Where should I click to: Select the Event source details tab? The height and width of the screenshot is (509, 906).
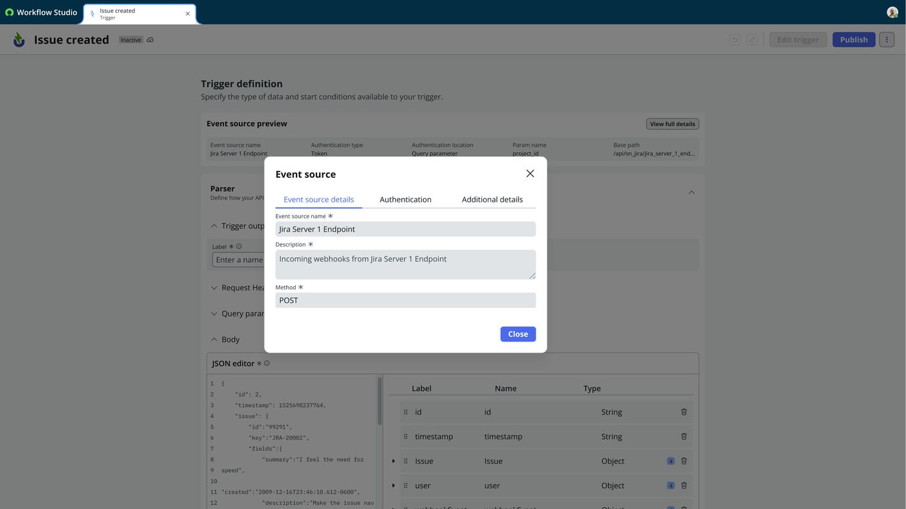(x=318, y=199)
